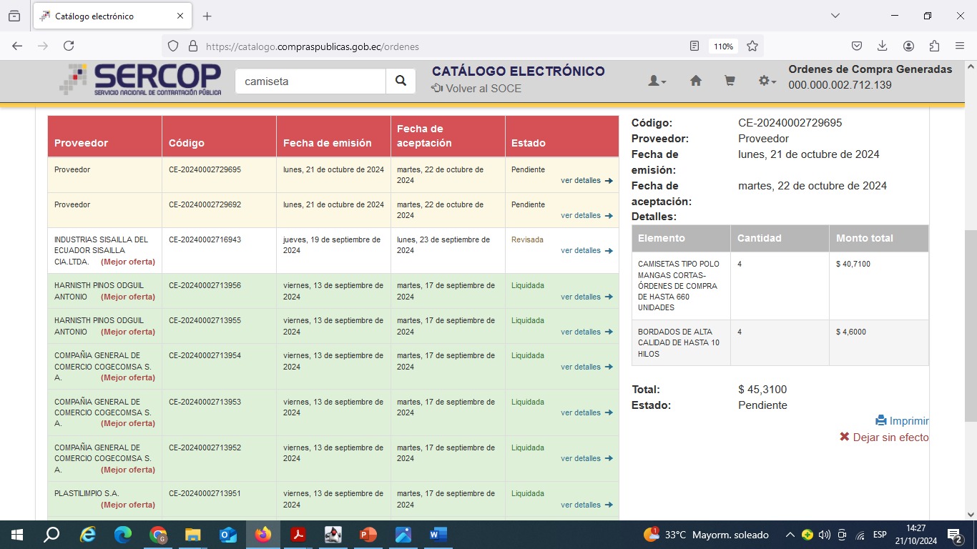Toggle reader view icon in address bar

(694, 46)
